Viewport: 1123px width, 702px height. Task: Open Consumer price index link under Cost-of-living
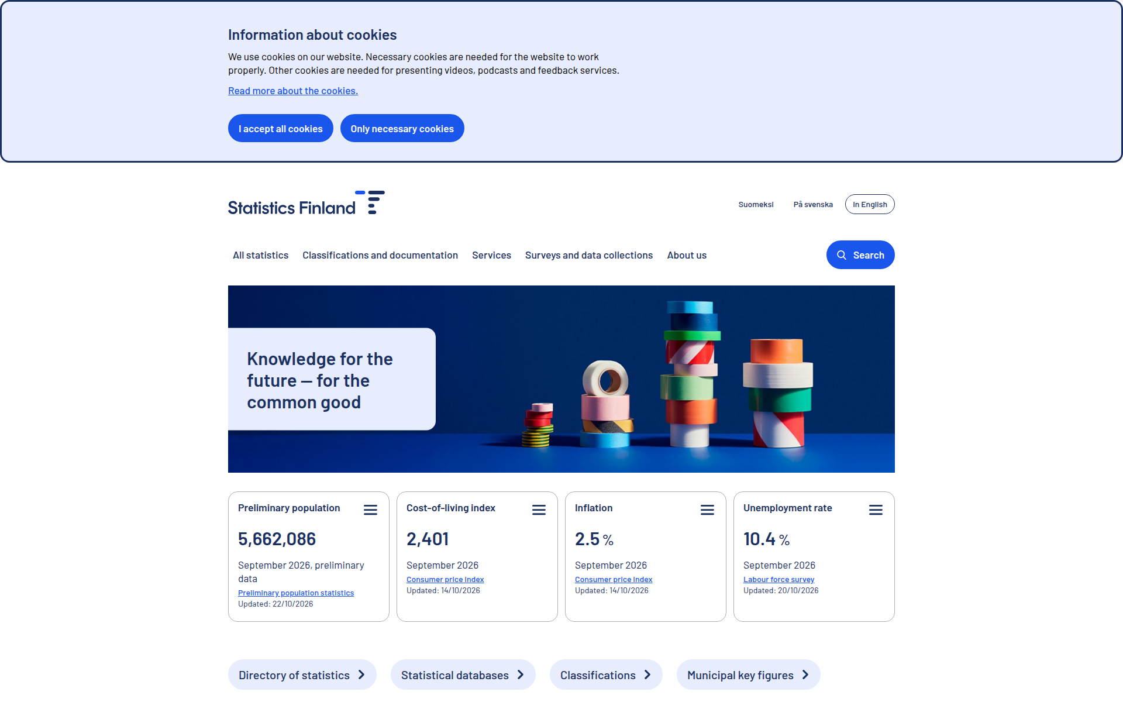pos(445,579)
